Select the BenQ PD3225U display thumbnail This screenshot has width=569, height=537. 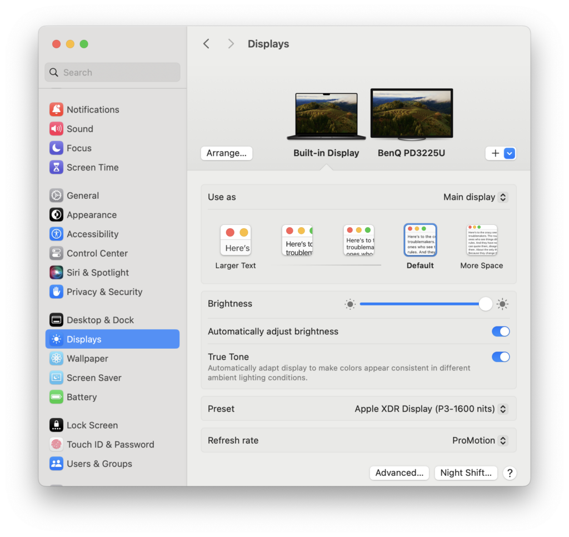412,114
